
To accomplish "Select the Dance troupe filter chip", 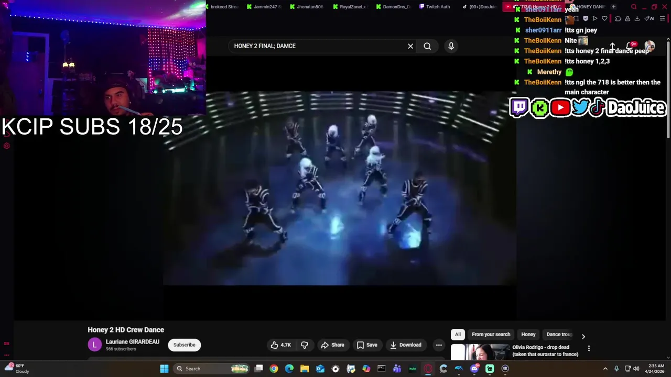I will click(x=559, y=334).
